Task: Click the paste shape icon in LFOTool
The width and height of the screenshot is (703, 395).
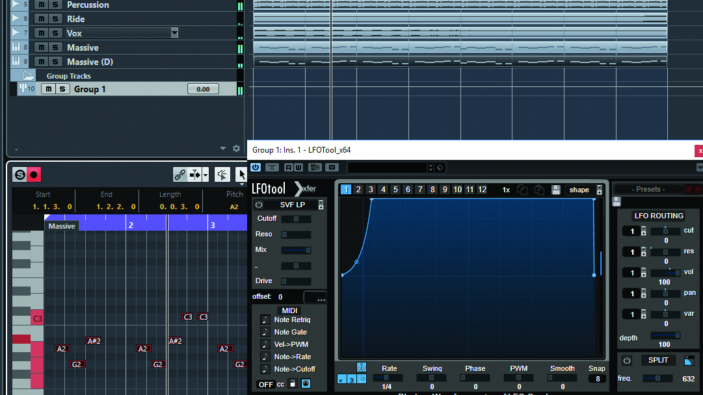Action: [539, 190]
